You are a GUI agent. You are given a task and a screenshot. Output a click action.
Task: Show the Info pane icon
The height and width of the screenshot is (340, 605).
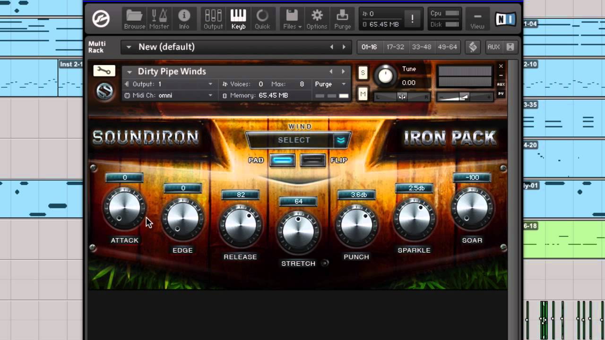coord(184,19)
